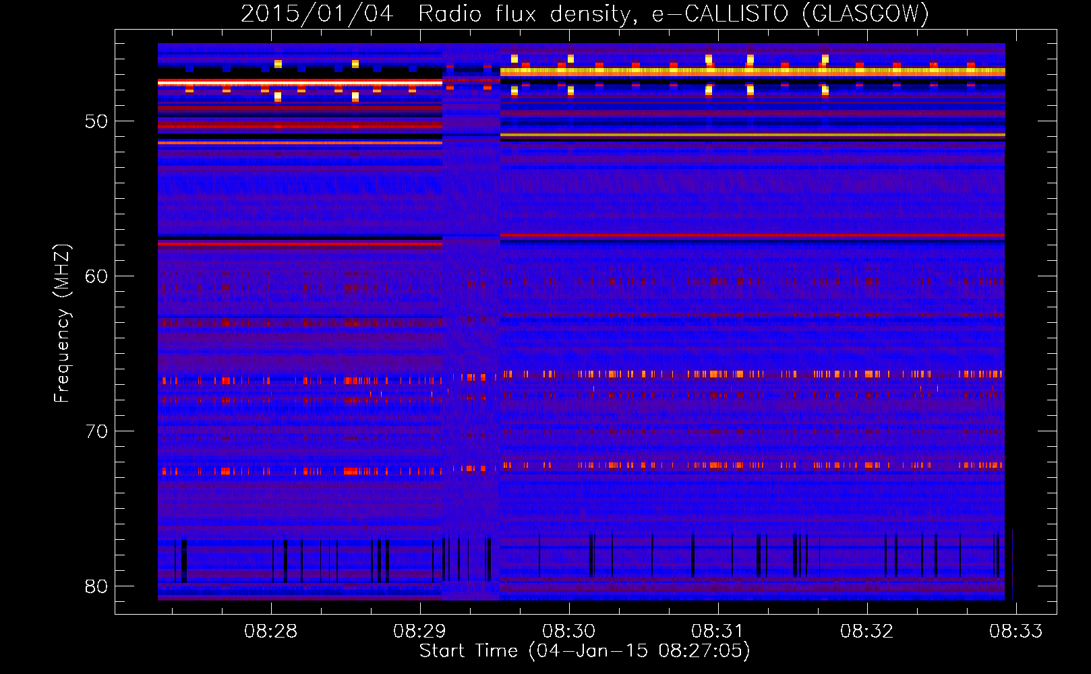Click the '08:32' time tick label

coord(867,632)
